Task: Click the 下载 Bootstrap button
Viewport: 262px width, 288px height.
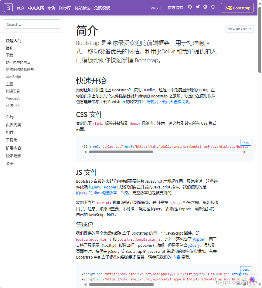Action: (x=237, y=8)
